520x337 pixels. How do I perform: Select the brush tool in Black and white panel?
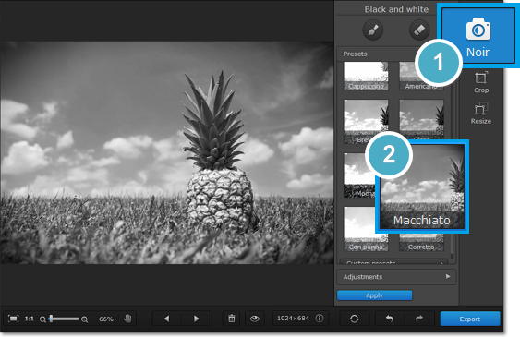pos(373,30)
